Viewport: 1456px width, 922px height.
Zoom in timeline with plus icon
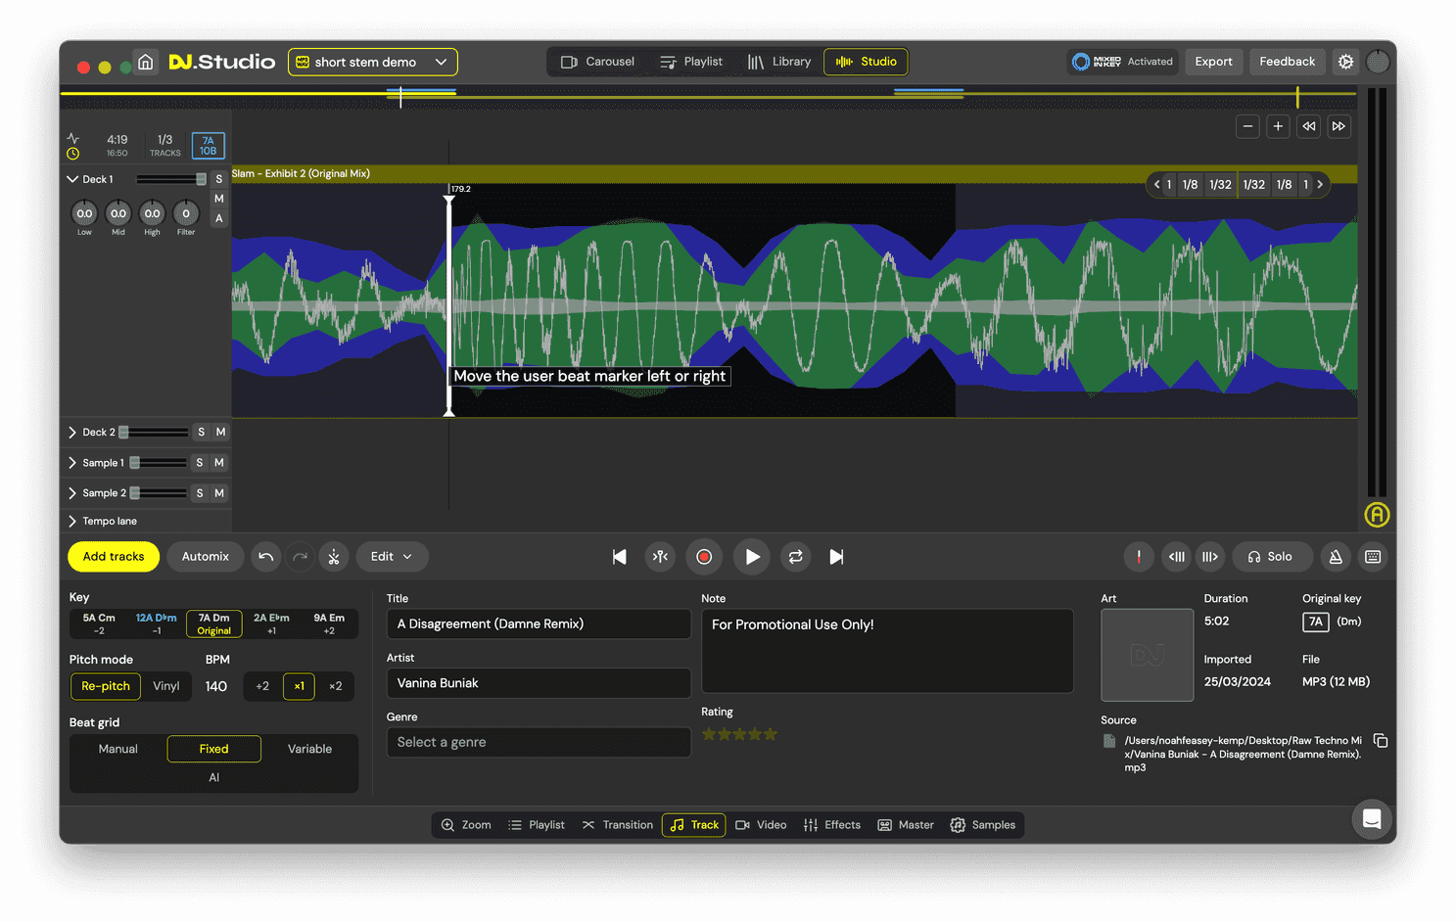[1278, 126]
